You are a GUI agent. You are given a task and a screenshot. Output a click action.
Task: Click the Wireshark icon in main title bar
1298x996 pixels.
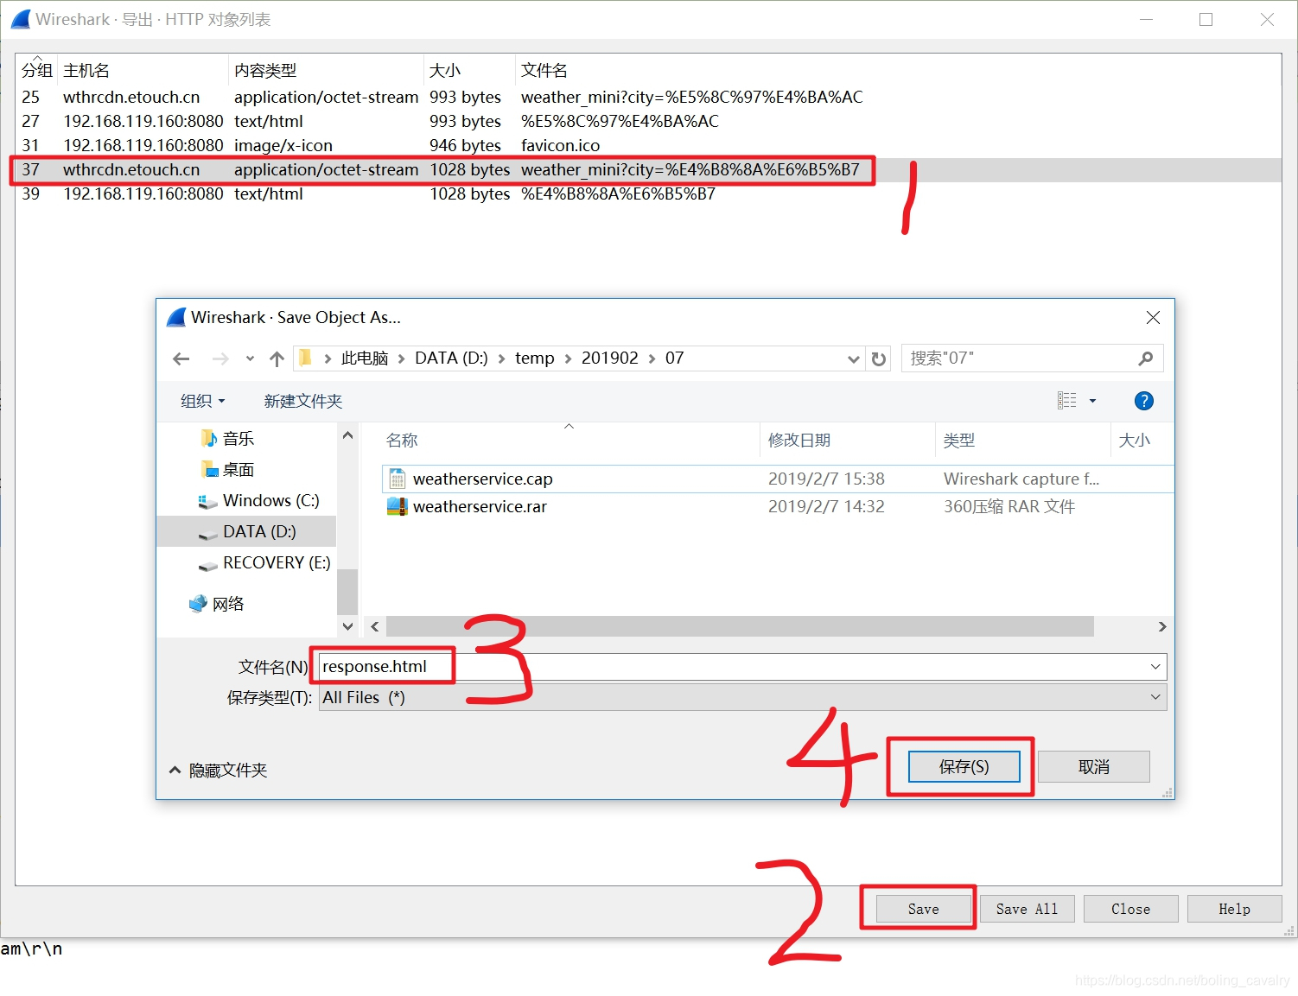point(22,19)
